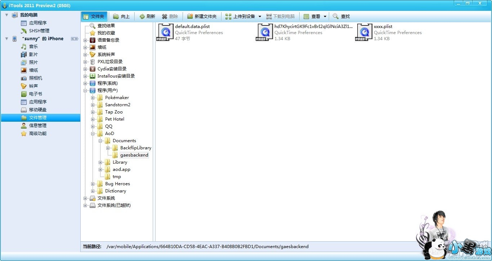492x261 pixels.
Task: Click the 当前路径 path text
Action: [x=207, y=247]
